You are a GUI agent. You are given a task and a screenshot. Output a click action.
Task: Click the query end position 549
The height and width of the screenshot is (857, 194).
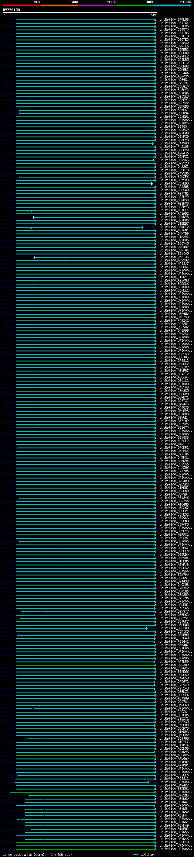[153, 15]
